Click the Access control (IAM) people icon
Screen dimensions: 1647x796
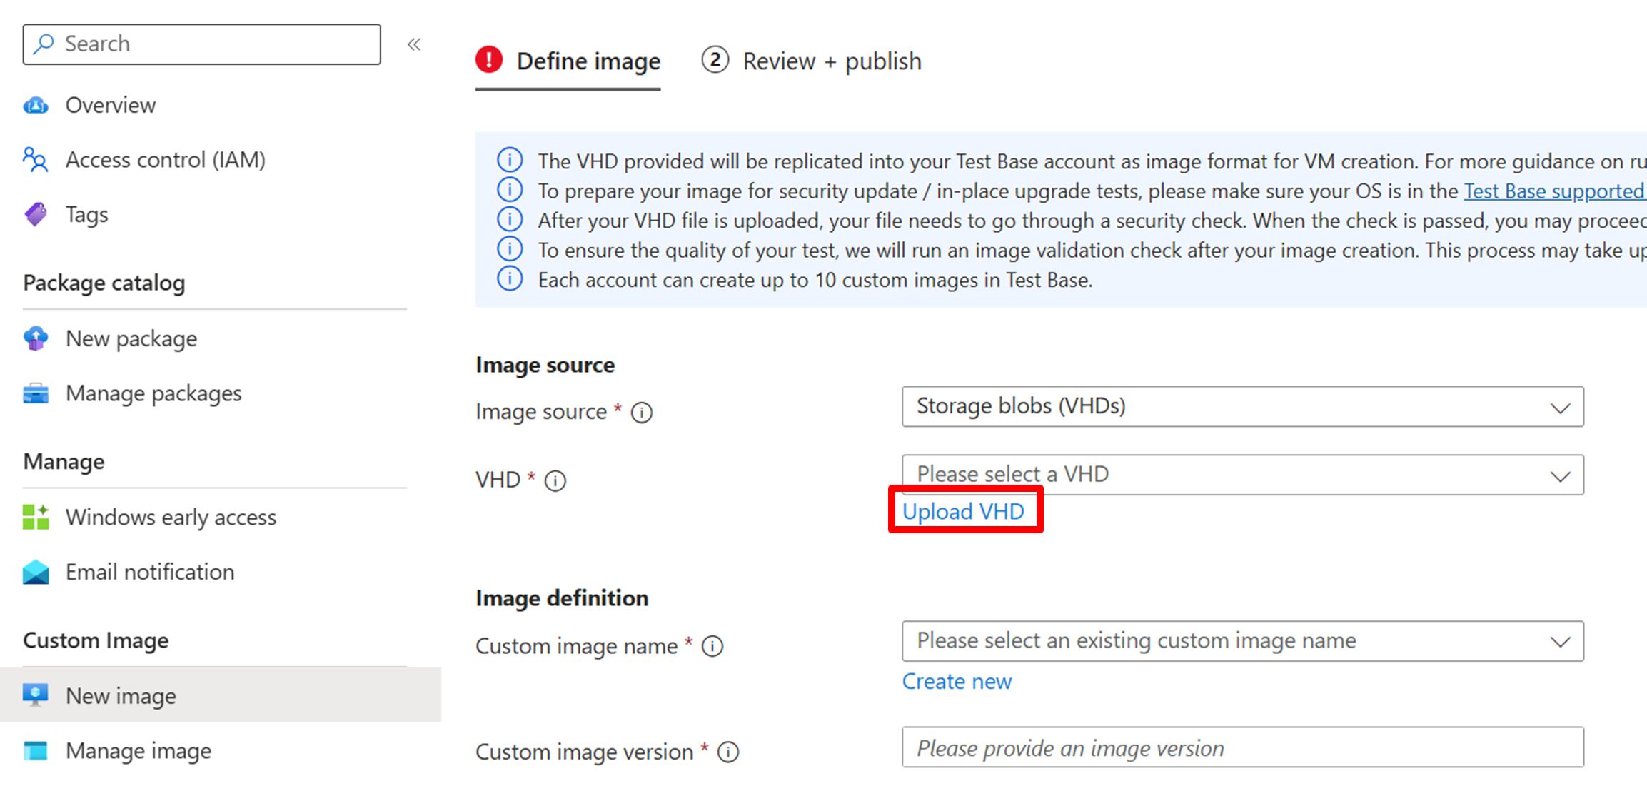tap(36, 160)
